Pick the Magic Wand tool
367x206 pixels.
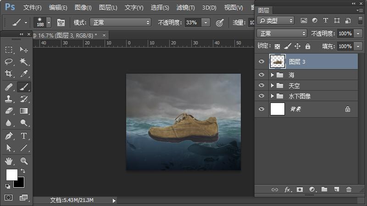pyautogui.click(x=24, y=61)
